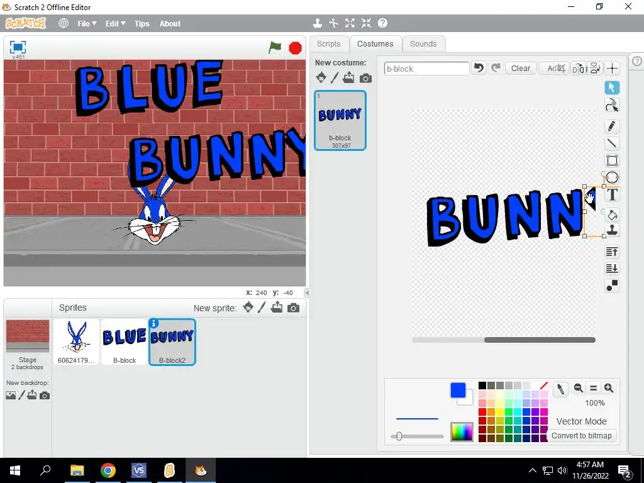This screenshot has width=644, height=483.
Task: Upload backdrop from file
Action: pyautogui.click(x=32, y=395)
